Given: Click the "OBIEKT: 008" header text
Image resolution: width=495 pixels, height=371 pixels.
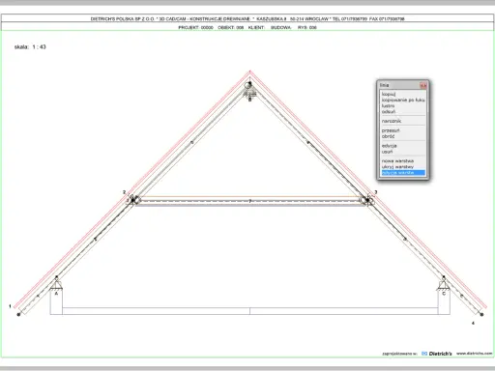Looking at the screenshot, I should [x=231, y=28].
